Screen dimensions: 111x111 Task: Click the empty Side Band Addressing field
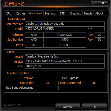47,88
